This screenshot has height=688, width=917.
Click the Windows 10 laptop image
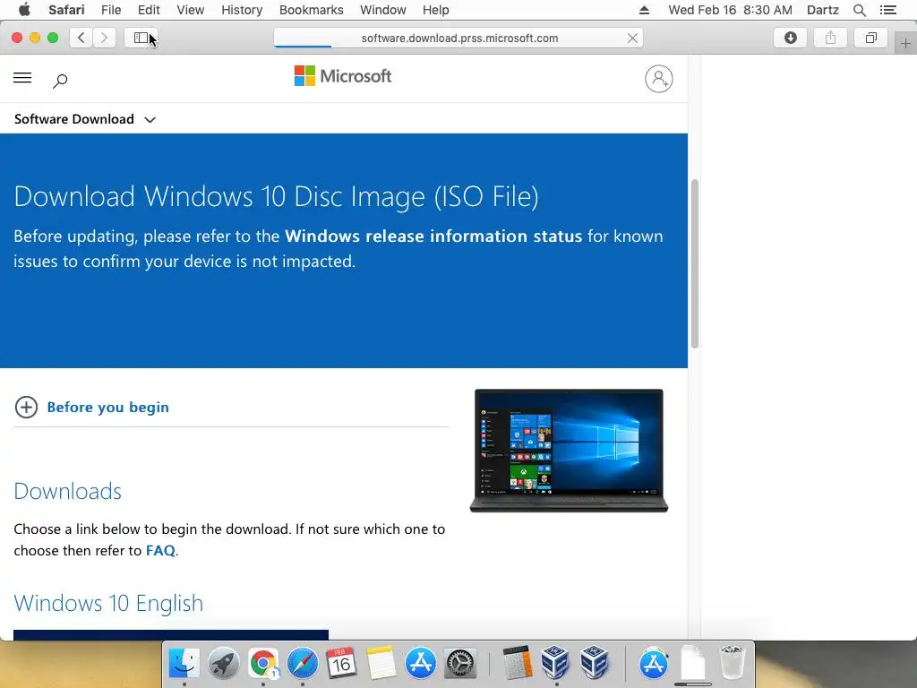click(x=569, y=451)
